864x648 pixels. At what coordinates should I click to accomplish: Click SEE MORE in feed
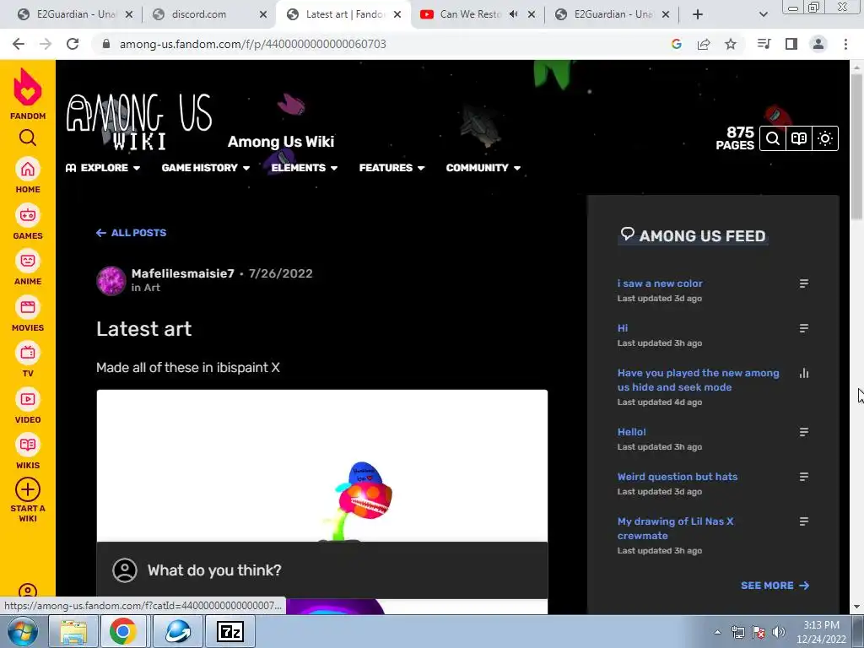coord(775,586)
